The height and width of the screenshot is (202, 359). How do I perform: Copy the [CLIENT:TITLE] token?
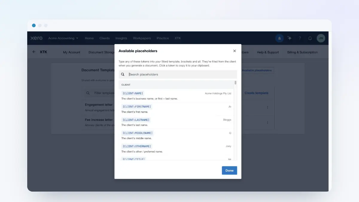pyautogui.click(x=134, y=159)
